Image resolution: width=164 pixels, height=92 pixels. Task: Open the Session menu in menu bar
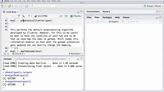[x=34, y=1]
